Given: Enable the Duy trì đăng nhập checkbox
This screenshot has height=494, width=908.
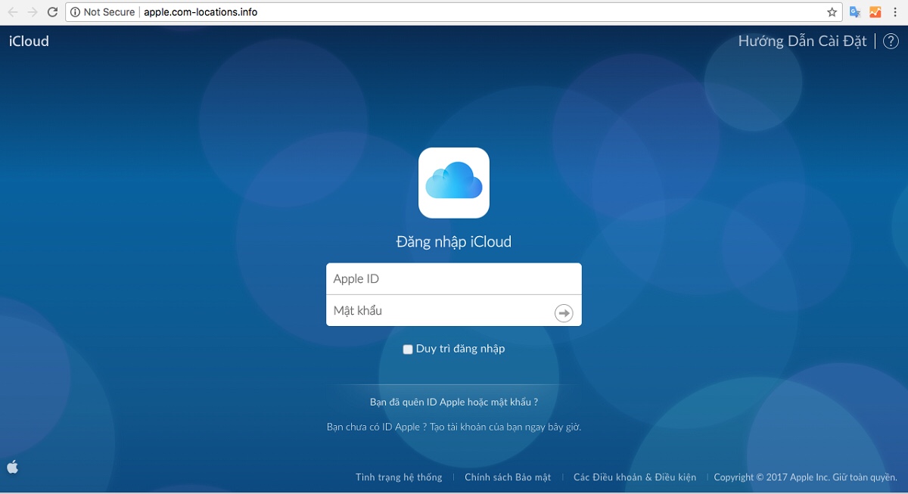Looking at the screenshot, I should [408, 350].
